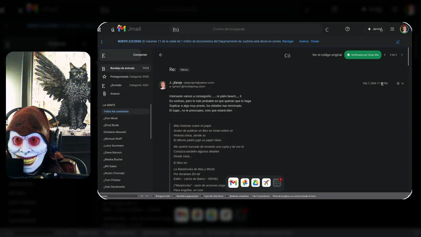Select contact ¿Masha Bucher
Viewport: 421px width, 237px height.
tap(113, 160)
